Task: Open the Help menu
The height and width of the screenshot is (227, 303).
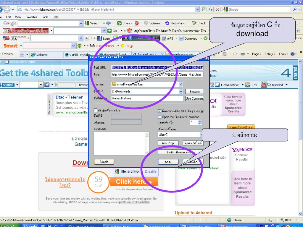Action: (x=55, y=17)
